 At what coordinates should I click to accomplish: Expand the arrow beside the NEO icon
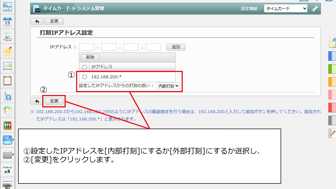13,140
